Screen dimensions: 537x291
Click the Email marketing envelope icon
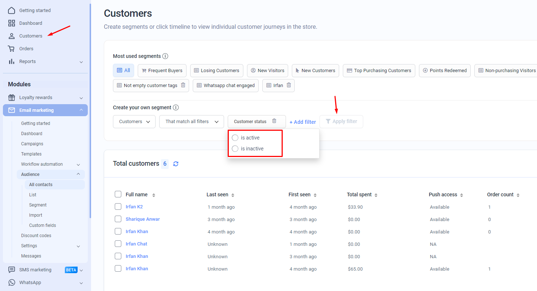pos(12,110)
